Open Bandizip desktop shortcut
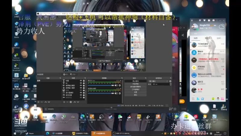Viewport: 241px width, 136px height. (x=17, y=46)
